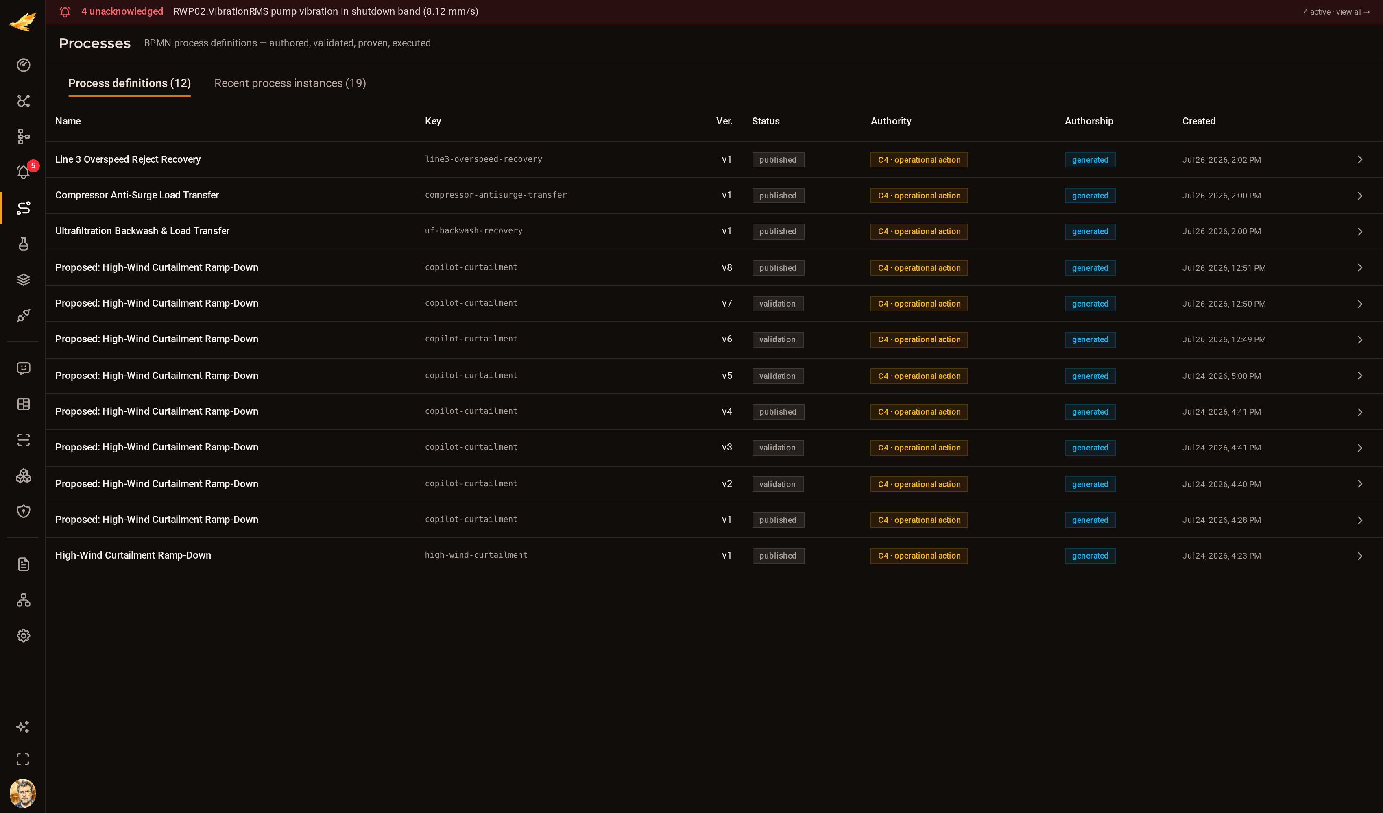Click the Jul 24, 2026, 5:00 PM date

click(1221, 376)
